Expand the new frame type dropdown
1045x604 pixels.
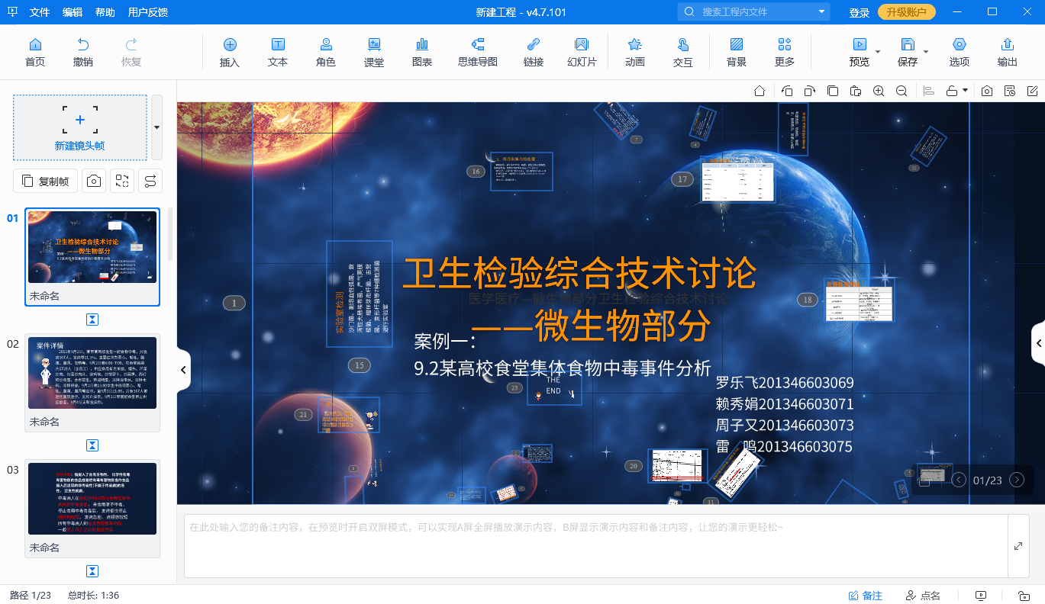point(156,127)
